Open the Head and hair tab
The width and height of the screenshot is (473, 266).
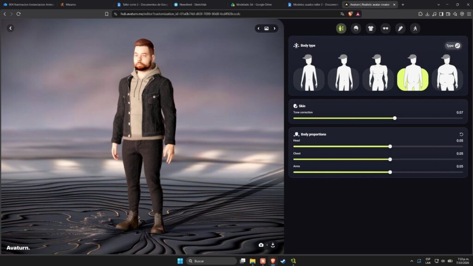coord(356,28)
